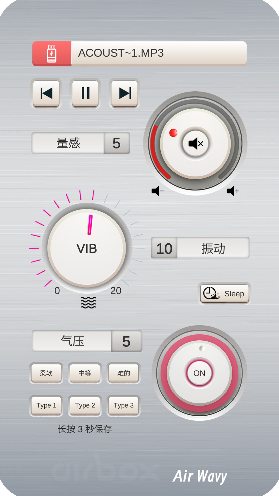The image size is (279, 496).
Task: Pause the current track
Action: [85, 93]
